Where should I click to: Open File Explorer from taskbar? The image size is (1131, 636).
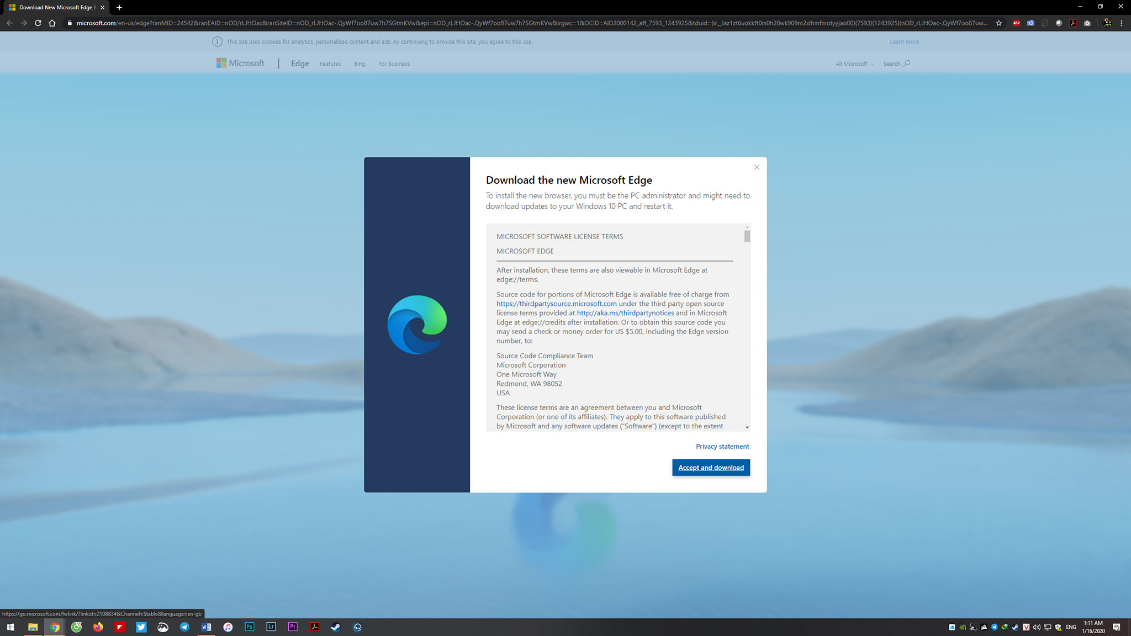click(x=33, y=627)
